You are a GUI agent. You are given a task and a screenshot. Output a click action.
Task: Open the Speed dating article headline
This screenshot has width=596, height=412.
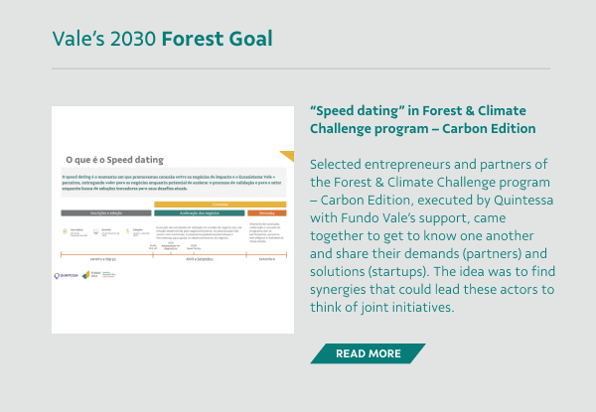pos(423,119)
